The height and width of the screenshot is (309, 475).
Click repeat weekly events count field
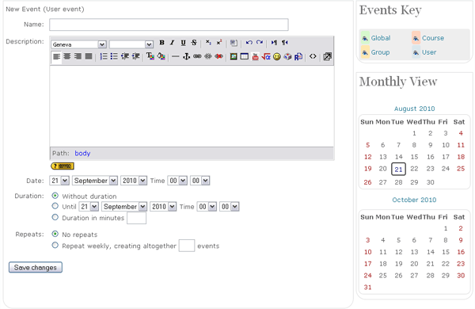[x=187, y=246]
